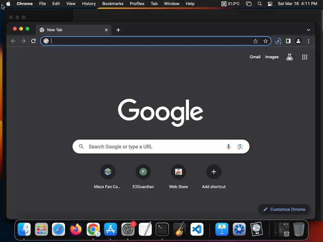Go back with the browser back arrow
This screenshot has width=323, height=242.
point(13,41)
